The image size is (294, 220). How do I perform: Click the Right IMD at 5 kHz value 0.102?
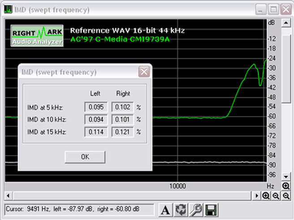click(x=123, y=107)
